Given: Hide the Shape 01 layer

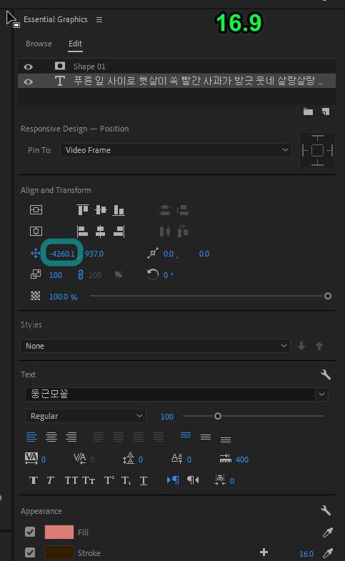Looking at the screenshot, I should [29, 66].
